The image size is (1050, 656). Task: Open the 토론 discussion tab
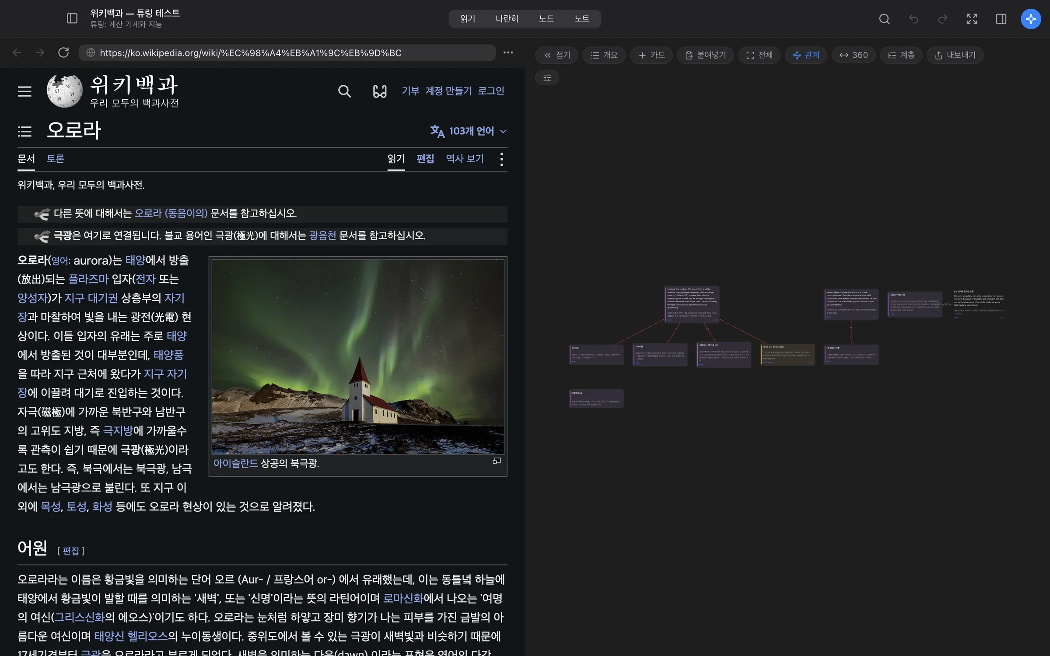[x=56, y=159]
